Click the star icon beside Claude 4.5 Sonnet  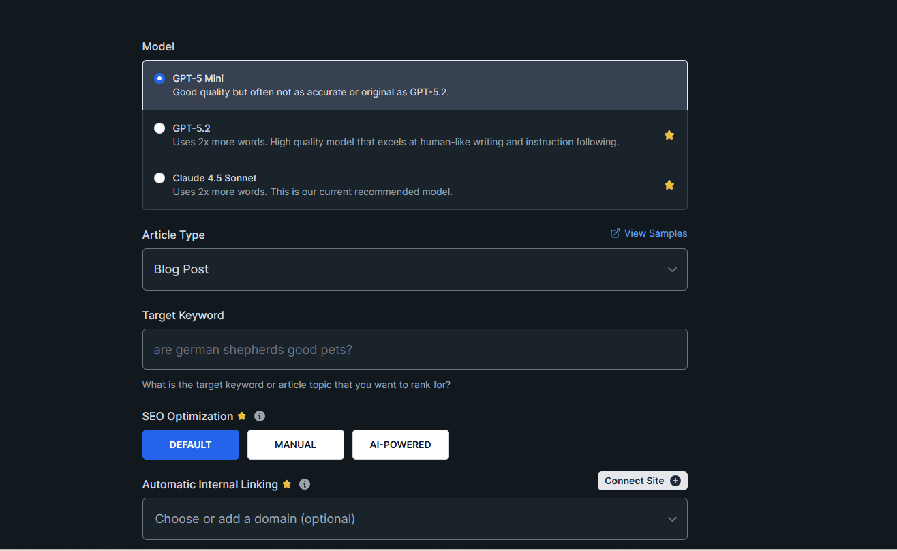[x=669, y=185]
